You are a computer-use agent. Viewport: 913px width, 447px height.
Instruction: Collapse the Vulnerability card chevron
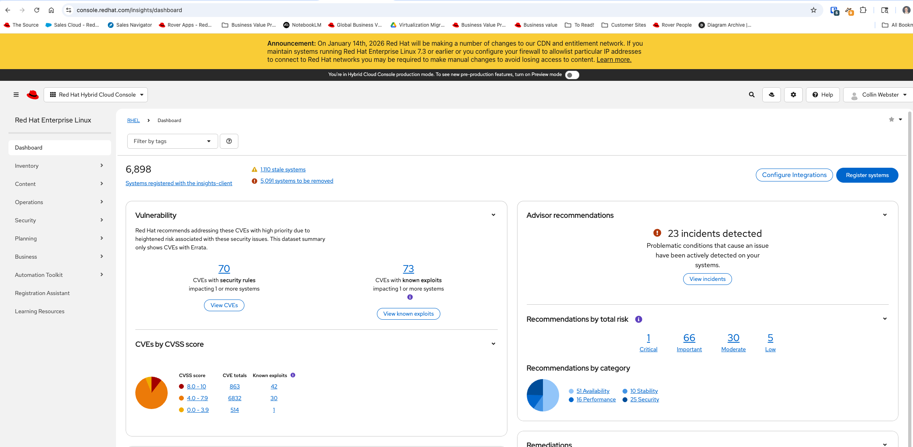coord(493,215)
